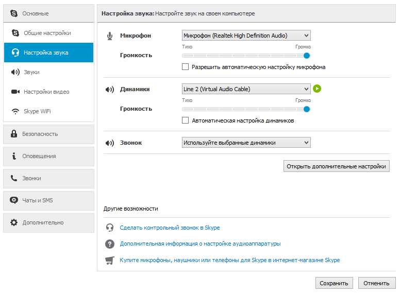This screenshot has height=294, width=400.
Task: Click the info icon beside Оповещения
Action: (14, 156)
